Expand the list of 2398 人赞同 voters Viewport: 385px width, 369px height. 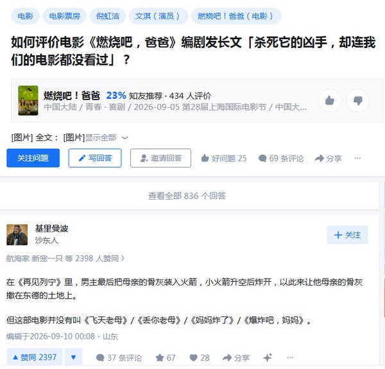pos(65,258)
